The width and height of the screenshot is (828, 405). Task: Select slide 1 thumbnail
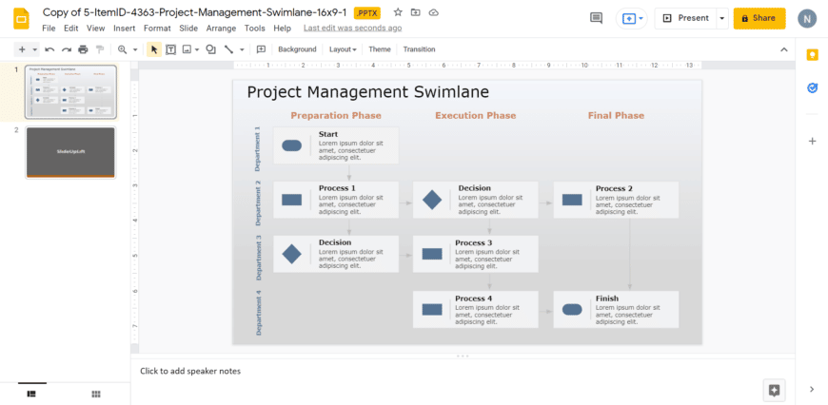70,92
